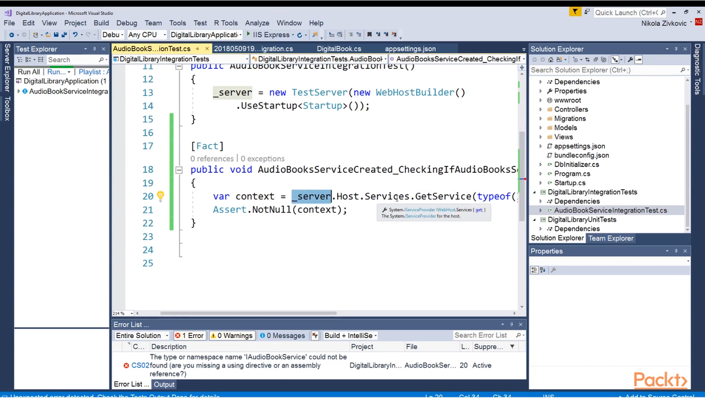Viewport: 705px width, 398px height.
Task: Switch to the appsettings.json tab
Action: click(410, 49)
